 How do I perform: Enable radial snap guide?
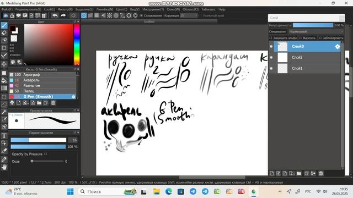[109, 15]
